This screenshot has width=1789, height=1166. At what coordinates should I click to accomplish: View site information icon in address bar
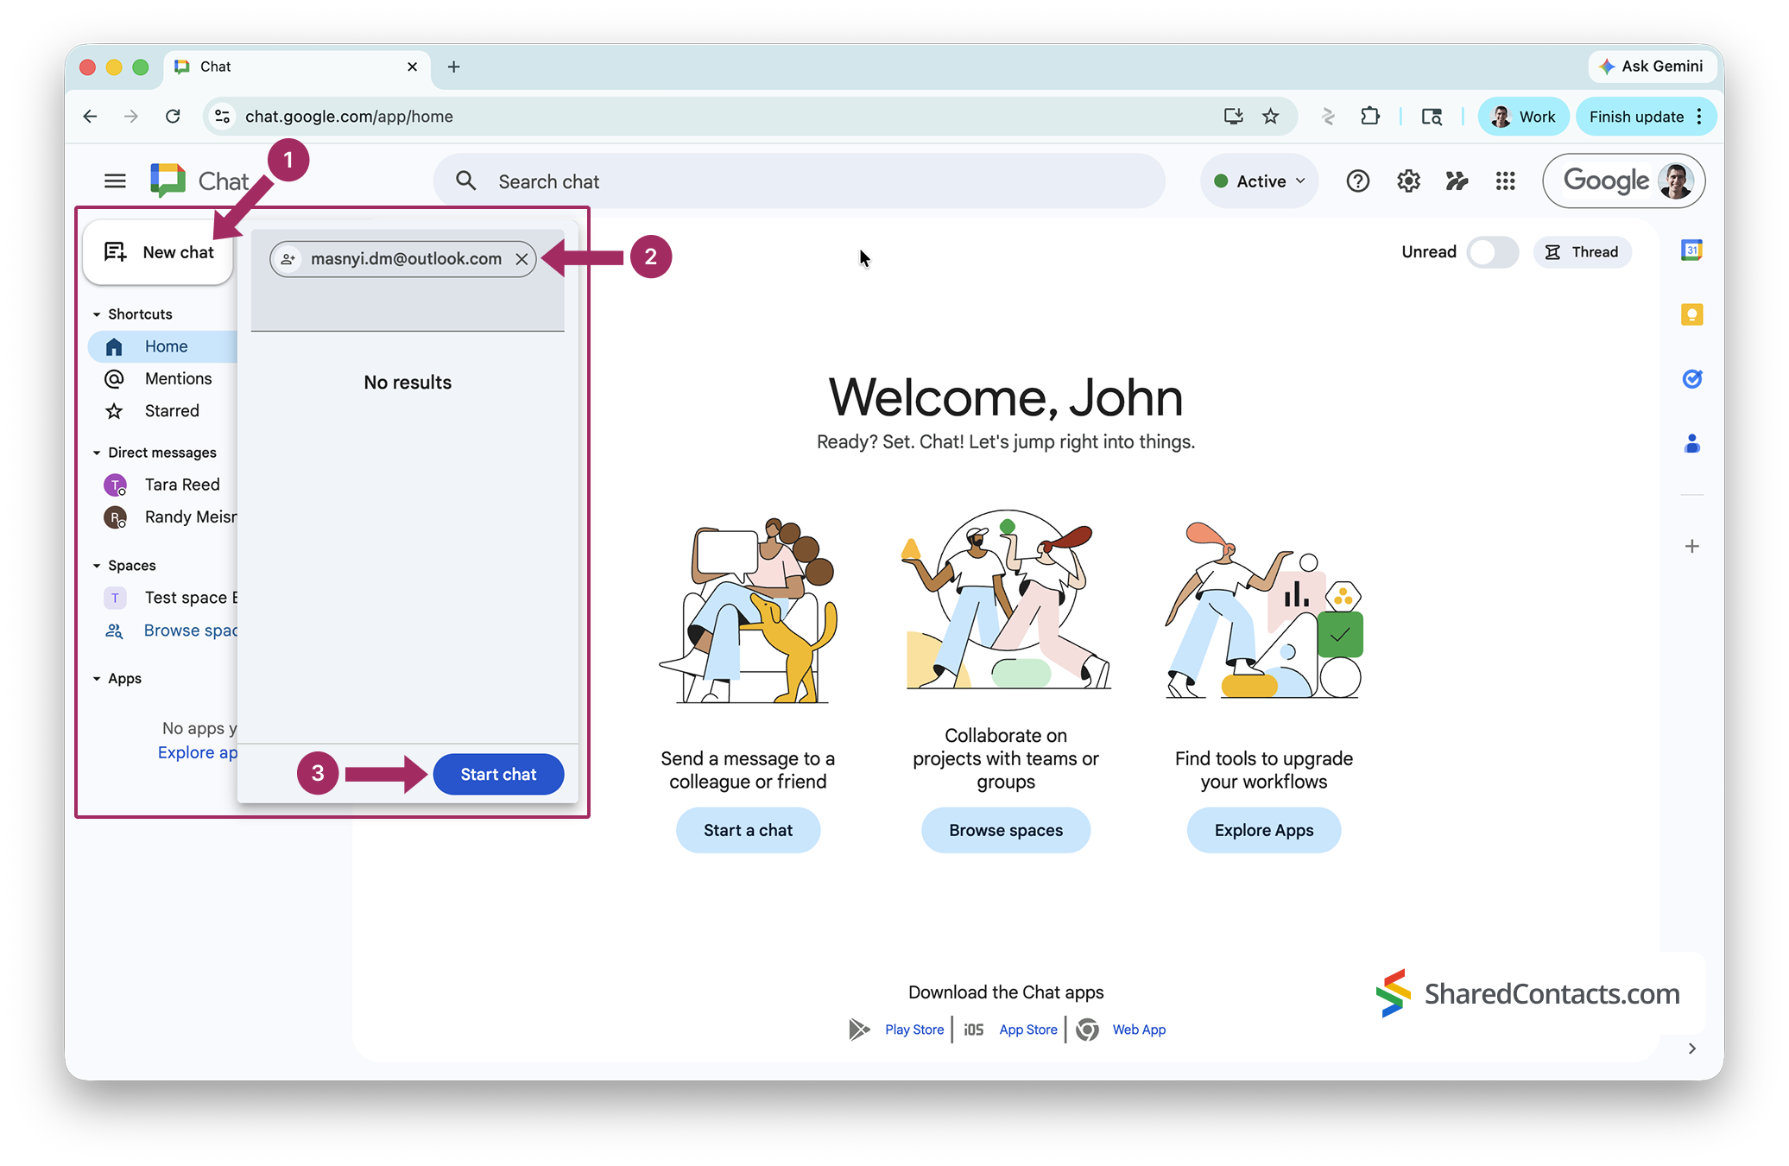point(223,117)
